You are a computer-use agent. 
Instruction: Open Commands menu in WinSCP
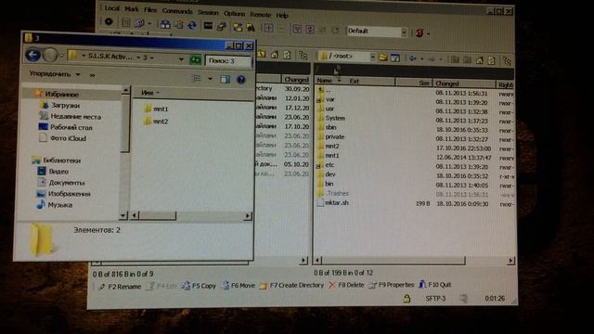[x=177, y=11]
